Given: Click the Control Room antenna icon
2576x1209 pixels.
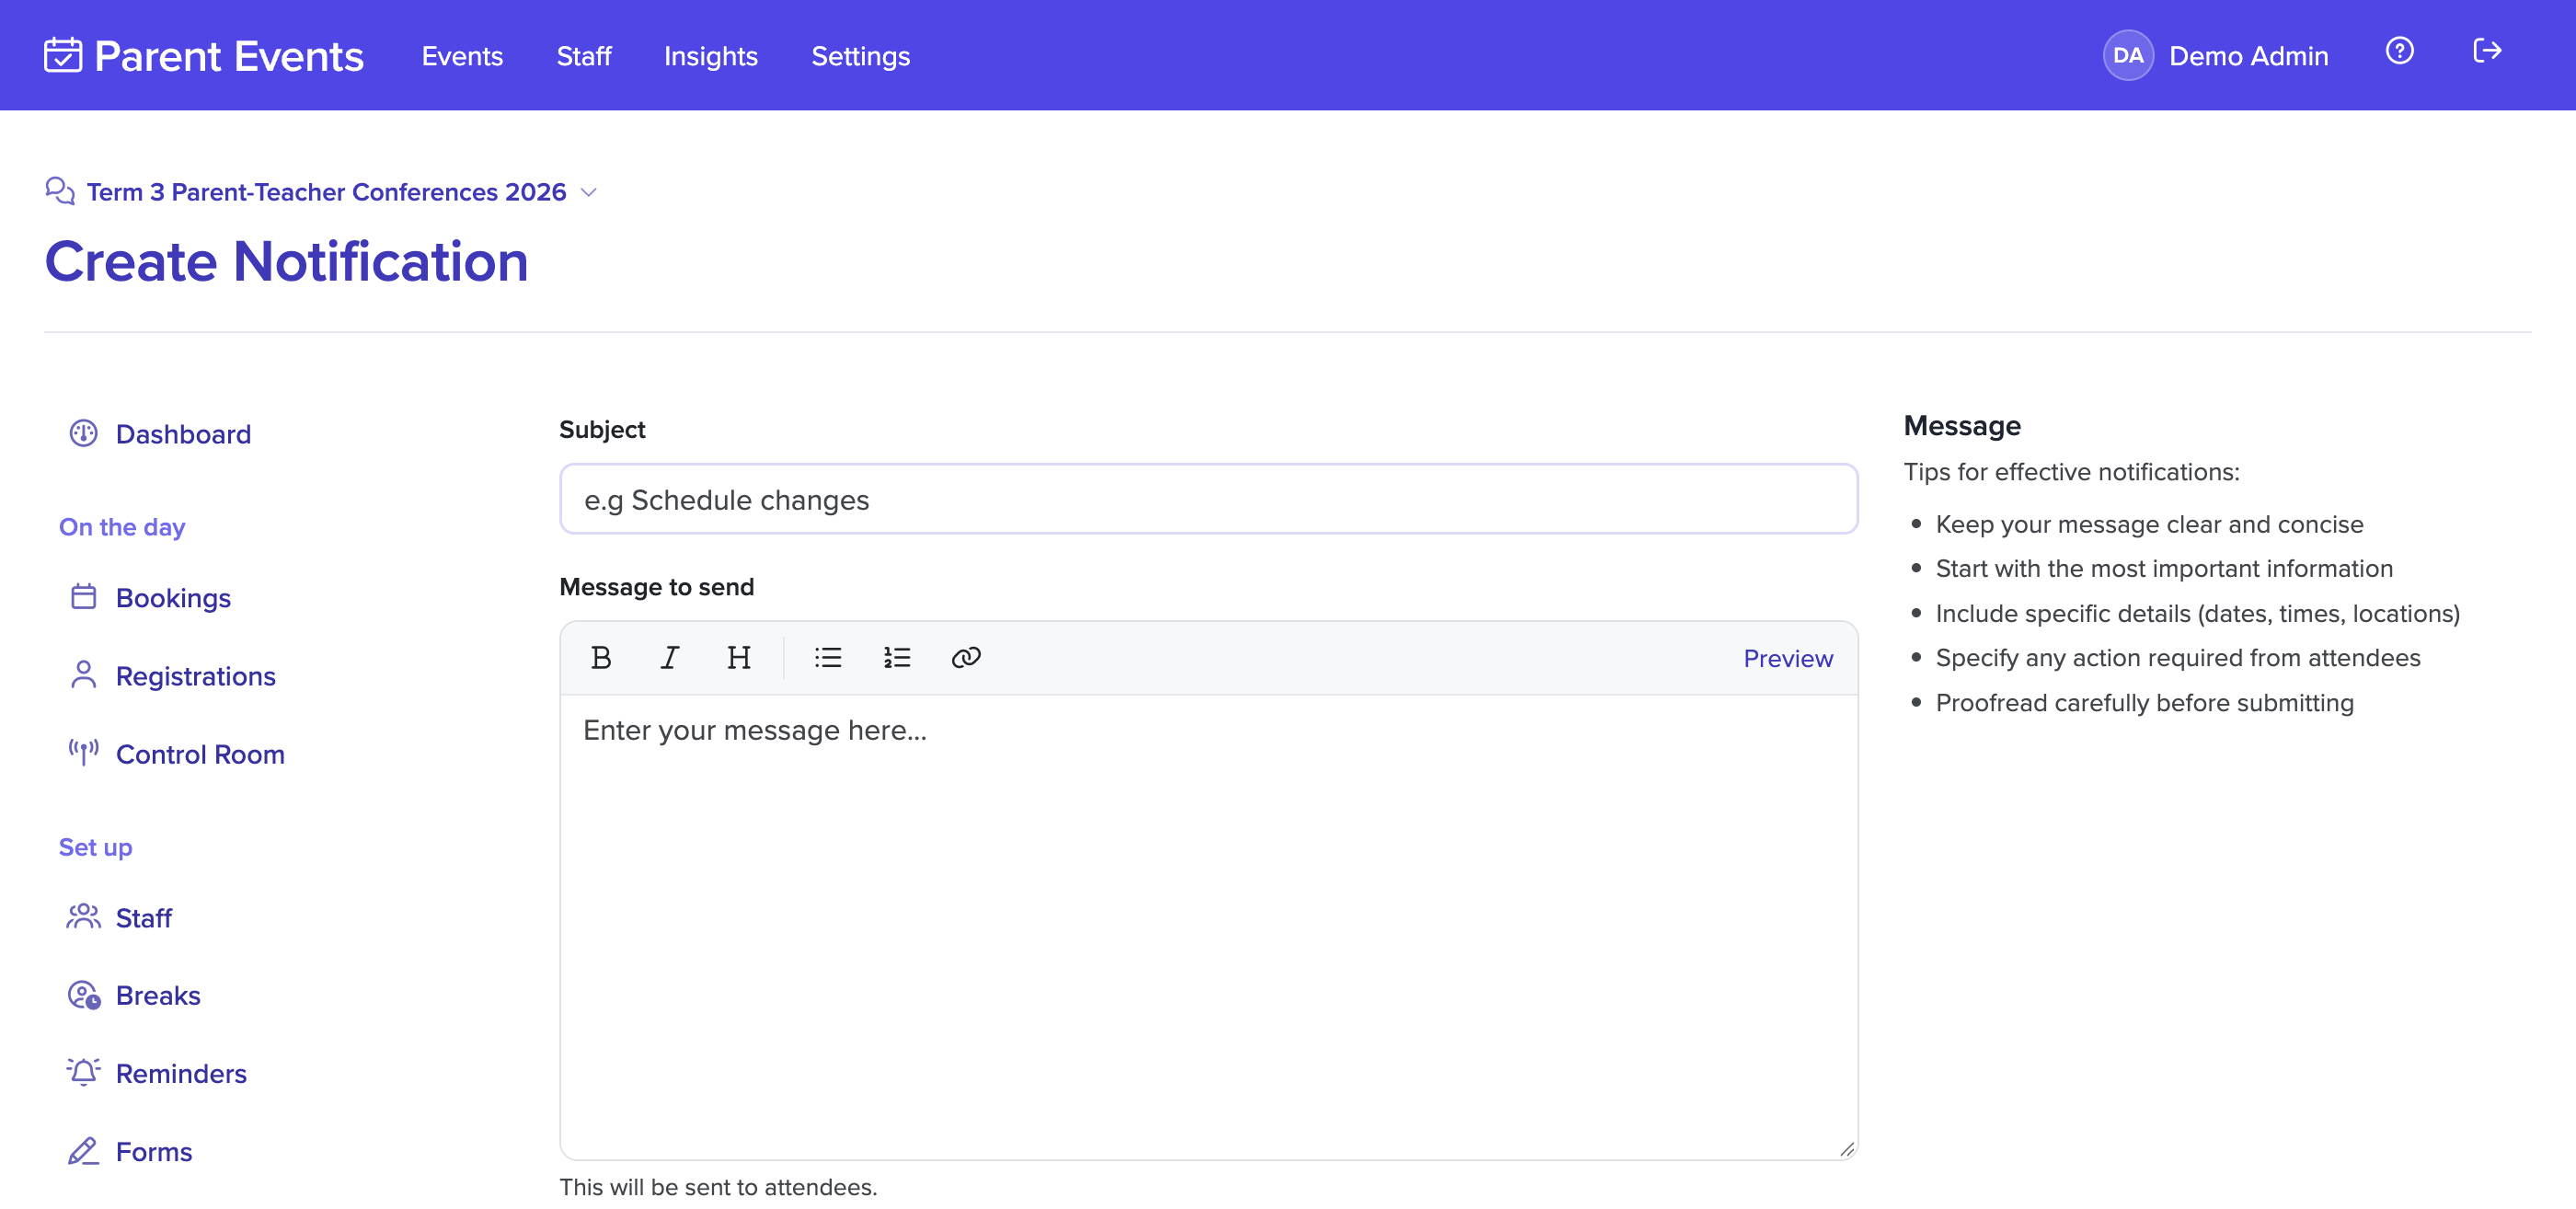Looking at the screenshot, I should 83,753.
